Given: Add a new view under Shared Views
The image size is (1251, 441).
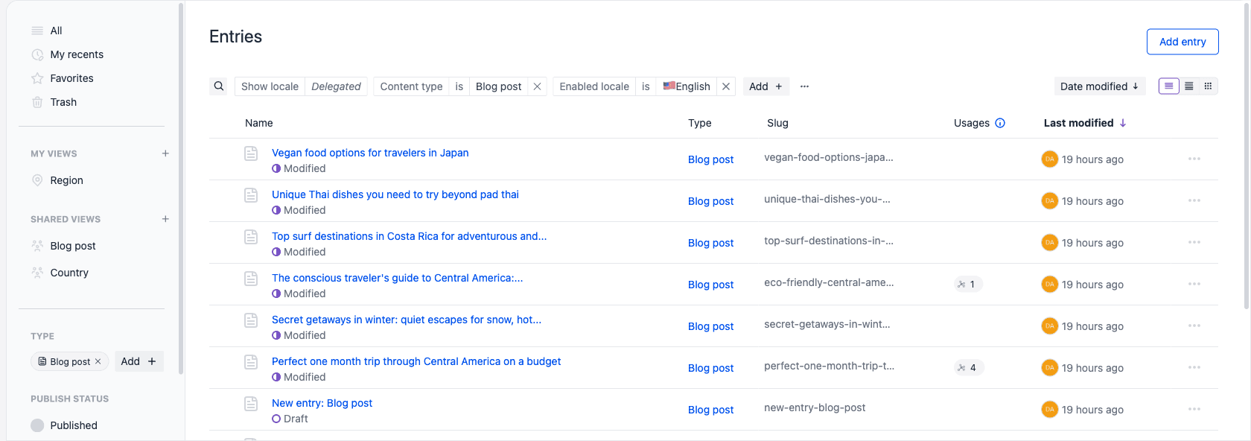Looking at the screenshot, I should pyautogui.click(x=165, y=219).
